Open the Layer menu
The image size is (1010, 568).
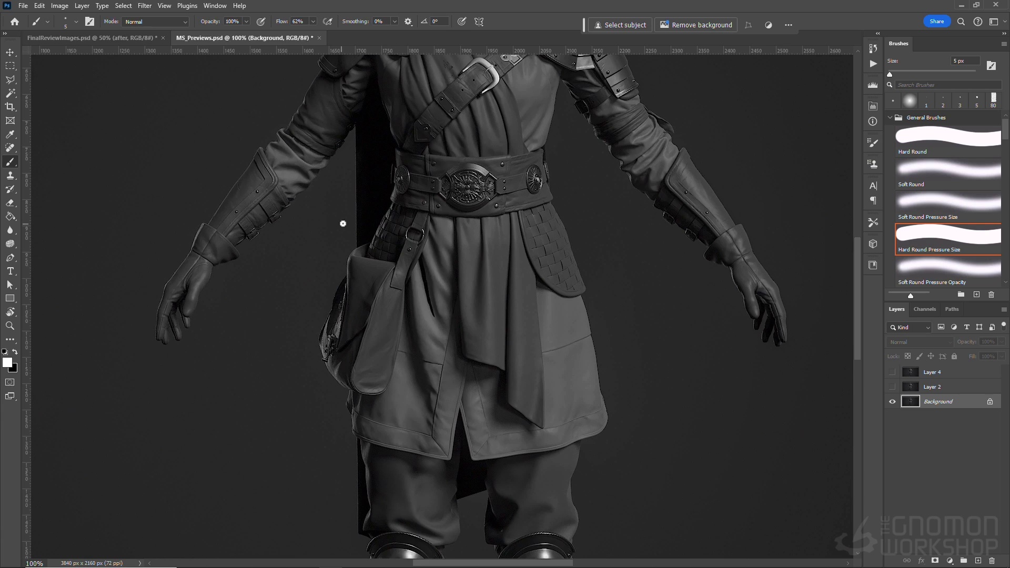[82, 6]
